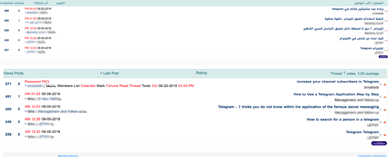
Task: Sort threads by the 'Rating' column header
Action: point(202,73)
